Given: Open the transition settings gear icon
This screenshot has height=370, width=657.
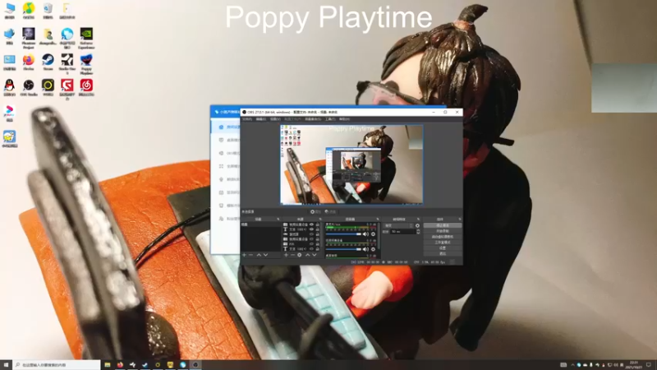Looking at the screenshot, I should point(417,225).
